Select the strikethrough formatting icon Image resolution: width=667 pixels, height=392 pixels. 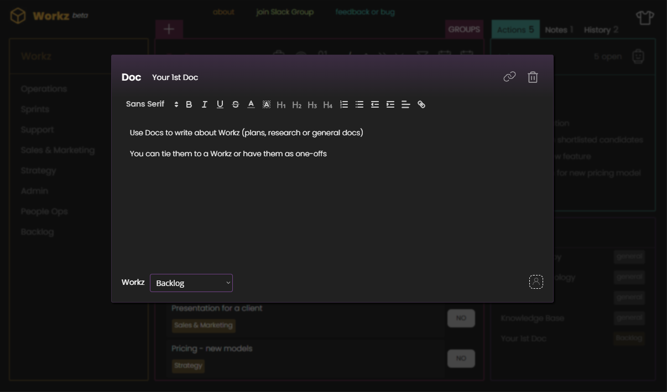pyautogui.click(x=235, y=104)
